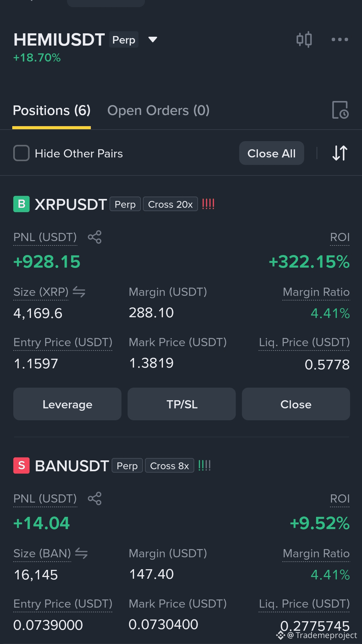Open order history clock icon
Viewport: 362px width, 644px height.
click(340, 110)
